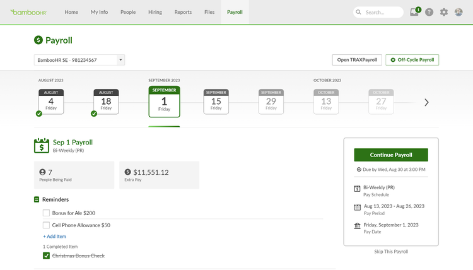Open the BambooHR SE company dropdown
The height and width of the screenshot is (270, 473).
coord(79,60)
